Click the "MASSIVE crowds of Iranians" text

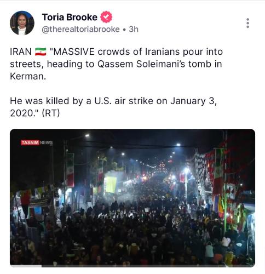coord(113,52)
